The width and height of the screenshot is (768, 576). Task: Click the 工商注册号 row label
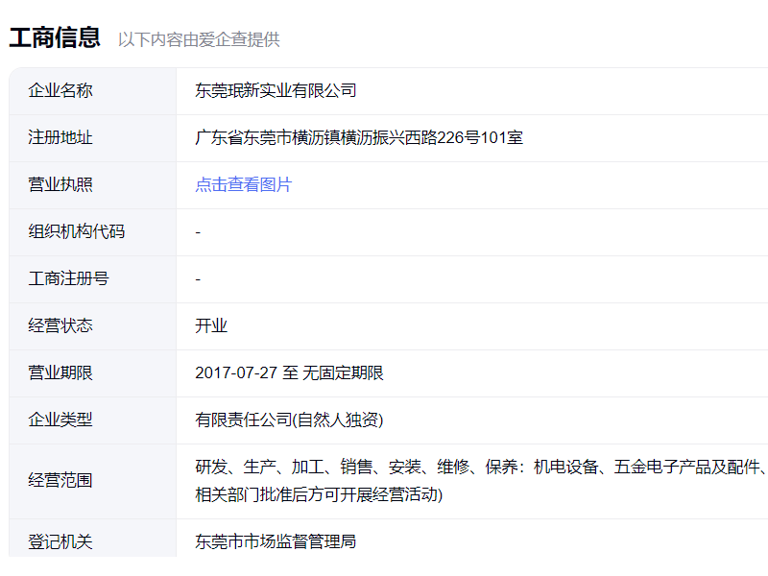(68, 279)
